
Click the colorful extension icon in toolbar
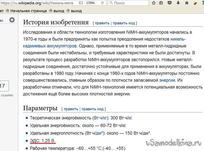195,3
